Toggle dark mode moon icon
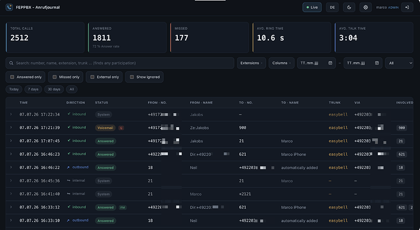420x230 pixels. point(349,7)
